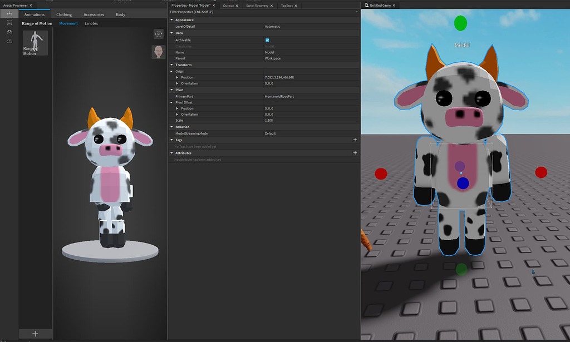Toggle the Range of Motion animation thumbnail
The image size is (570, 342).
pos(35,42)
